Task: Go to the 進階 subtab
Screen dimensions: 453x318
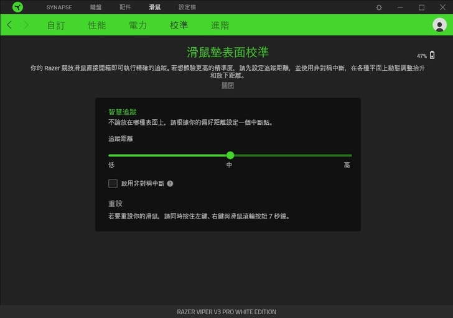Action: (x=220, y=25)
